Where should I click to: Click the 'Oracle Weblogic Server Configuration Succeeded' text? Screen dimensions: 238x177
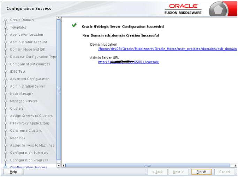(x=123, y=27)
